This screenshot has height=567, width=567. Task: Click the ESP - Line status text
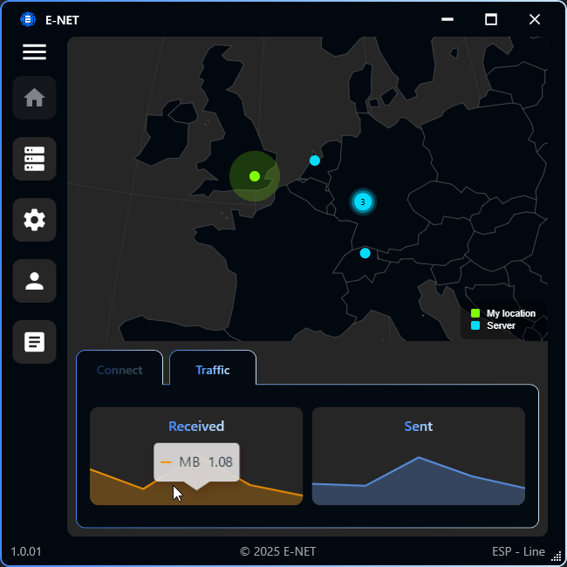click(x=518, y=552)
